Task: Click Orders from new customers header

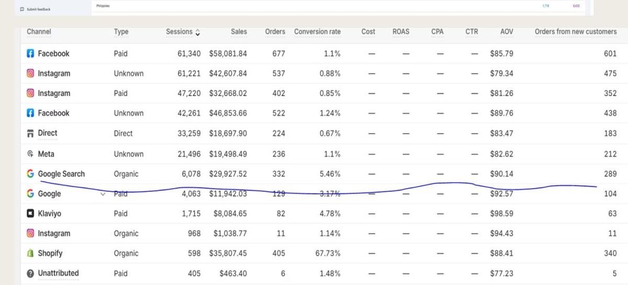Action: [x=576, y=32]
